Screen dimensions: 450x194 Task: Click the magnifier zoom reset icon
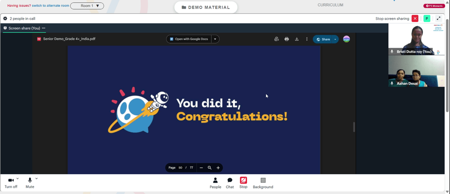click(x=210, y=167)
